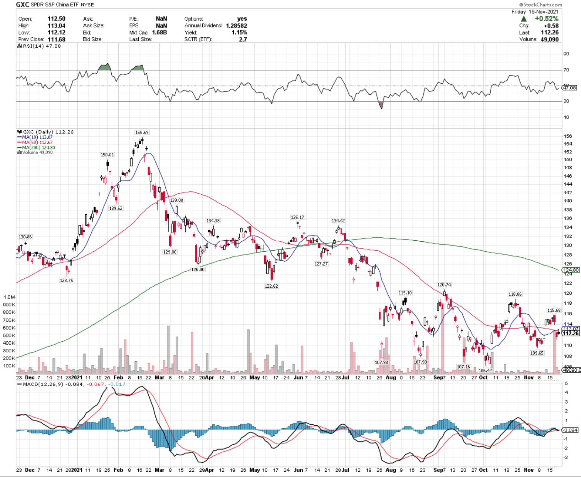Click the 139.62 price label
Image resolution: width=581 pixels, height=477 pixels.
(x=116, y=208)
